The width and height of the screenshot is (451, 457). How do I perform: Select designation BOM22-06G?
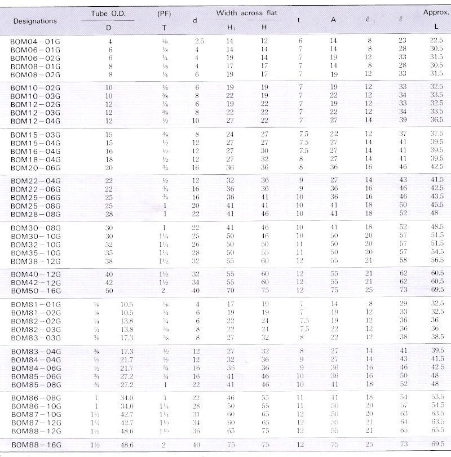36,189
